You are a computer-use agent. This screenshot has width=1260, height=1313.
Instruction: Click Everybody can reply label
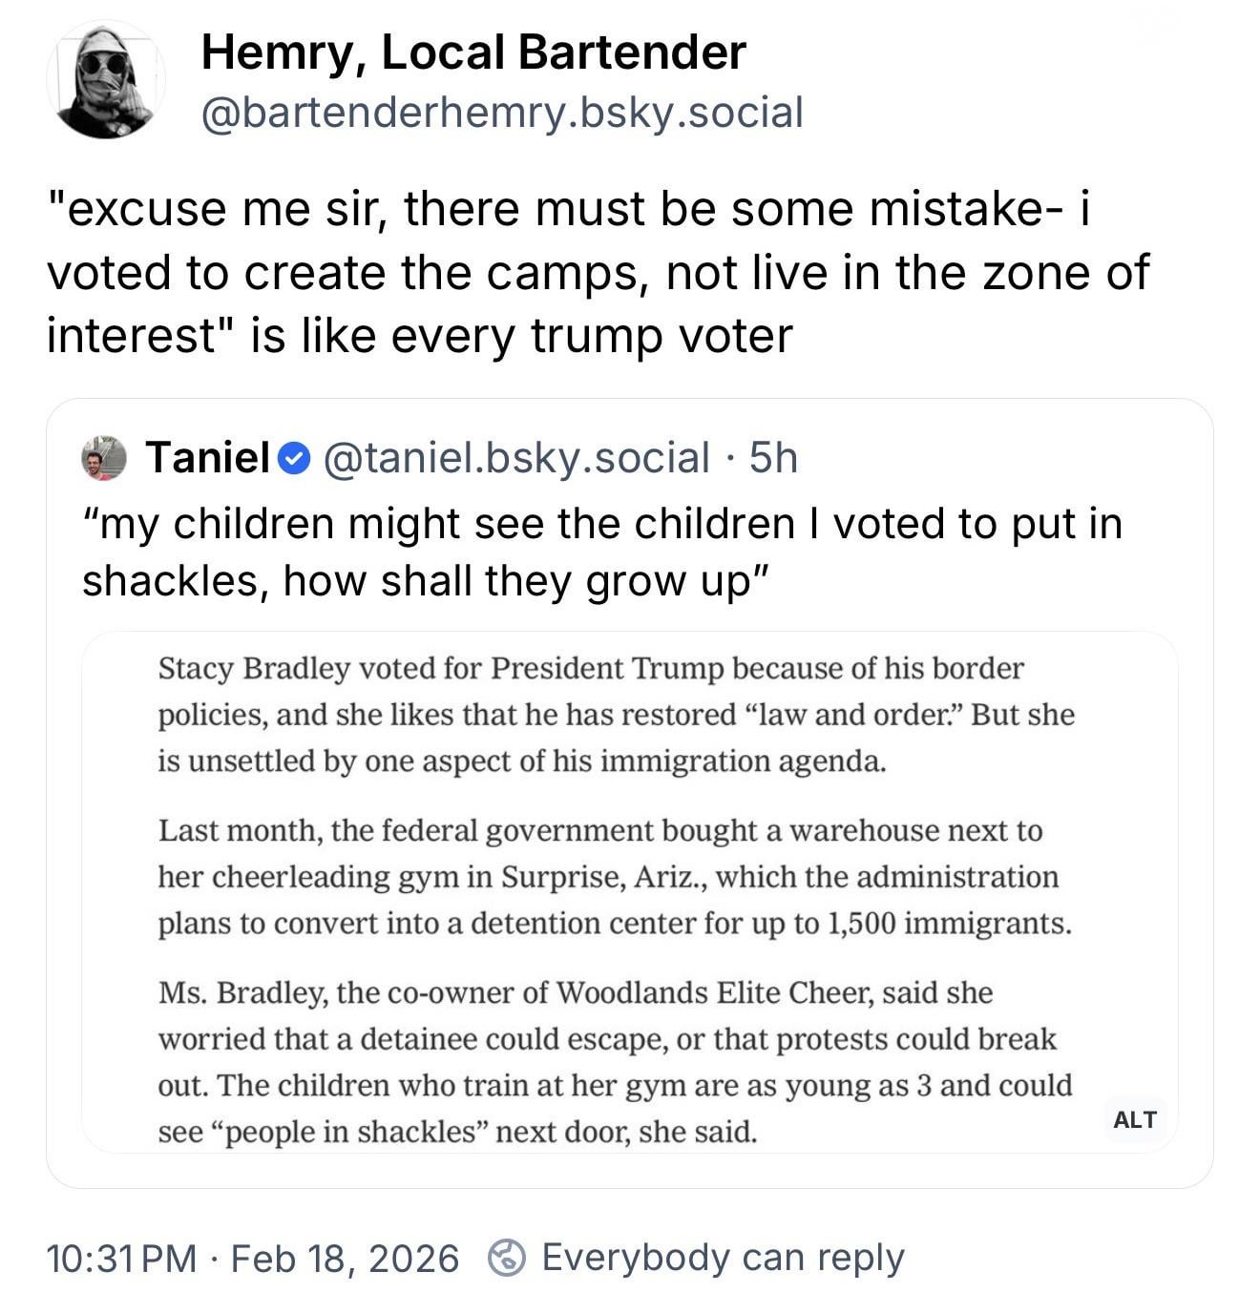point(723,1258)
